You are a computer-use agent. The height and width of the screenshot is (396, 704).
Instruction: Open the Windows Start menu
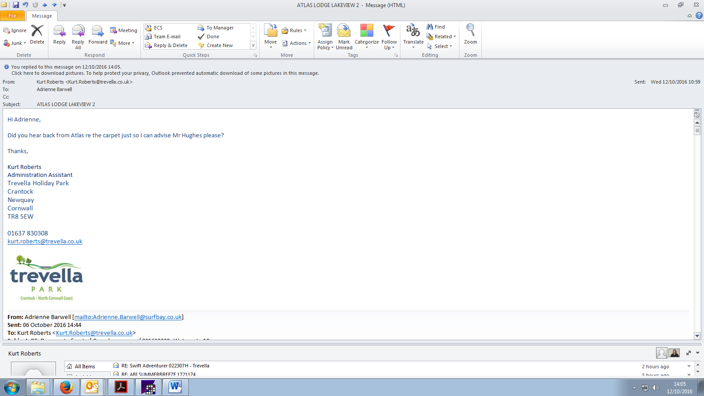pos(12,388)
